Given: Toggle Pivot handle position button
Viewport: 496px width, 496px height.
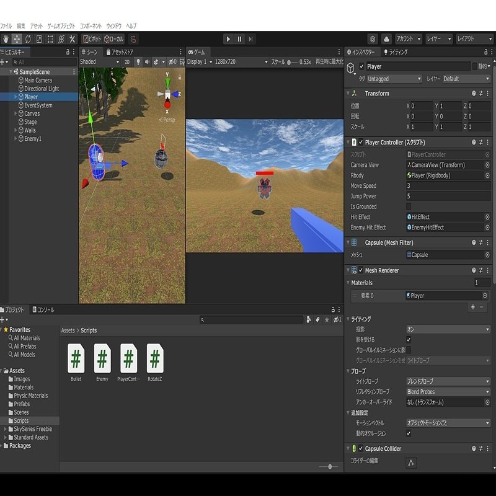Looking at the screenshot, I should (x=92, y=39).
